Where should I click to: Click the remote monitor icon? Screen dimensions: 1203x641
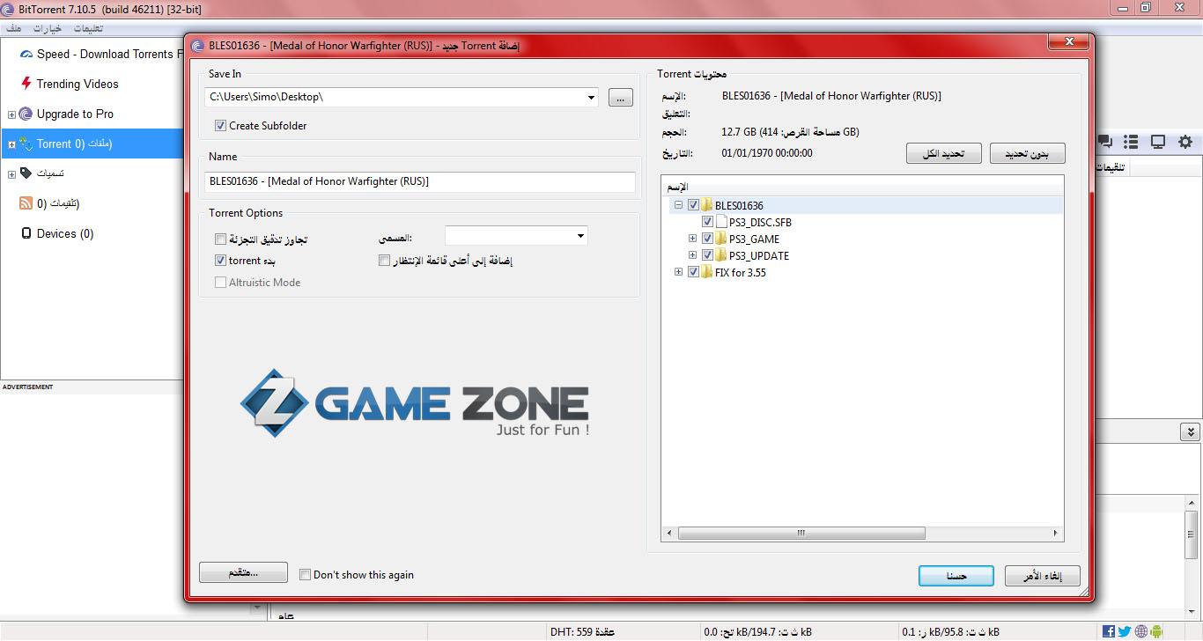[1158, 142]
